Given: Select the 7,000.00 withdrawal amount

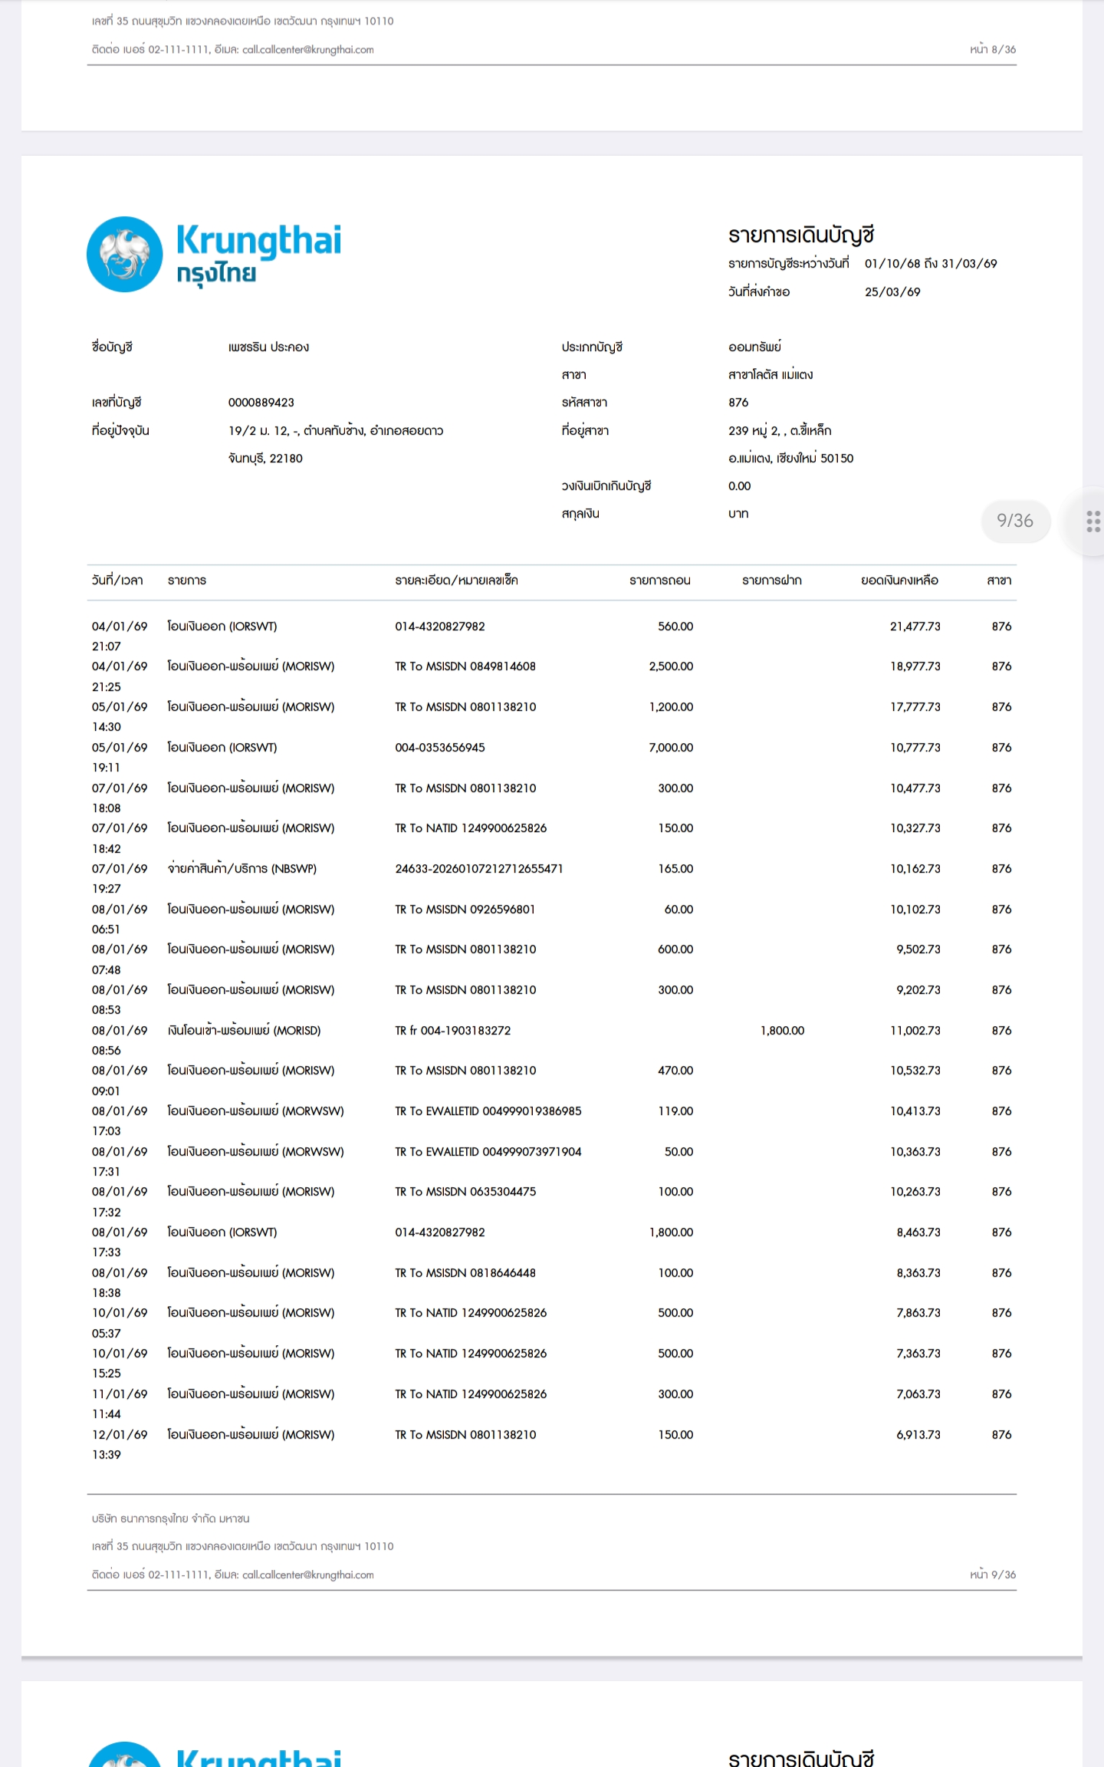Looking at the screenshot, I should pyautogui.click(x=671, y=748).
